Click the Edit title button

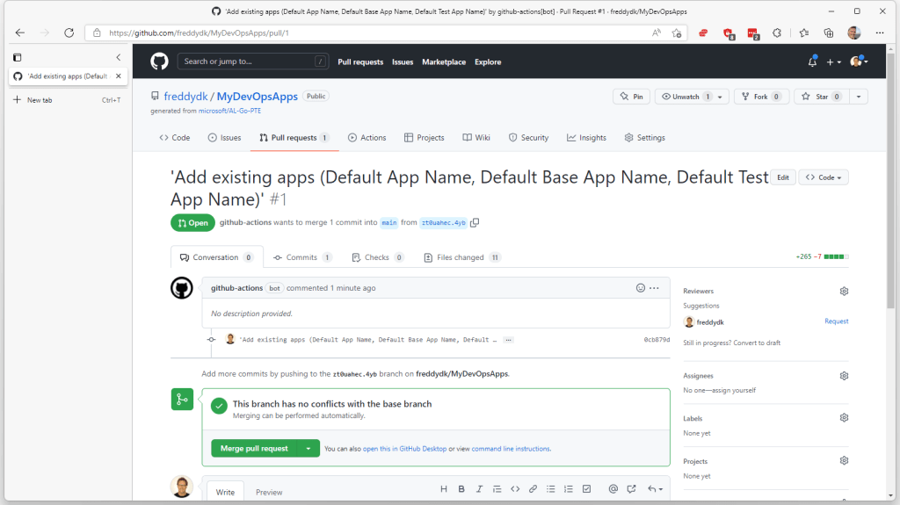click(x=783, y=178)
